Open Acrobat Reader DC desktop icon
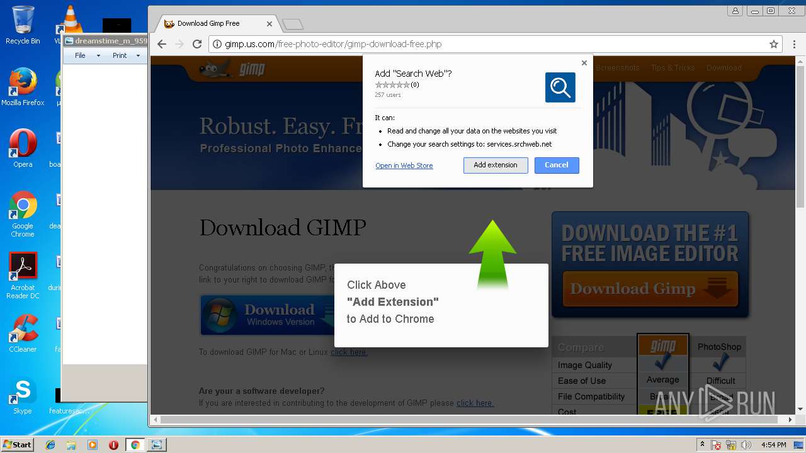Image resolution: width=806 pixels, height=453 pixels. [x=23, y=276]
